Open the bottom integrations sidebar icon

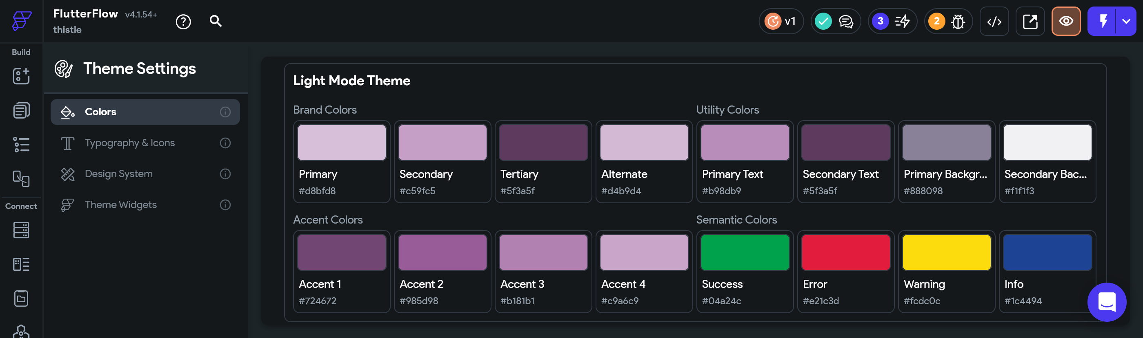(21, 331)
